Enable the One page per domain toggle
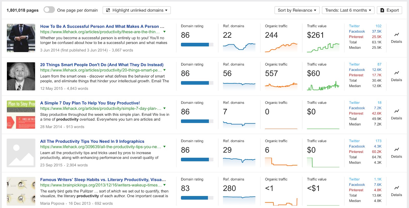The height and width of the screenshot is (208, 409). 49,9
